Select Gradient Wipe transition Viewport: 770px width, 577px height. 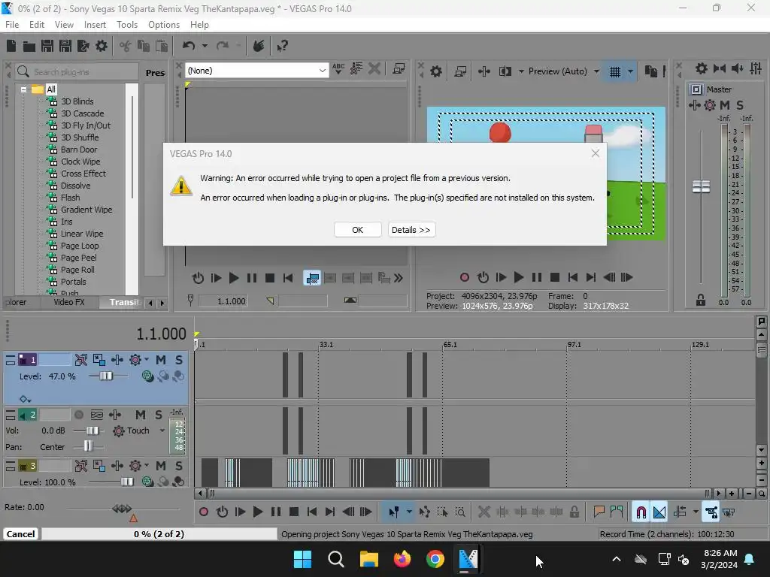86,210
